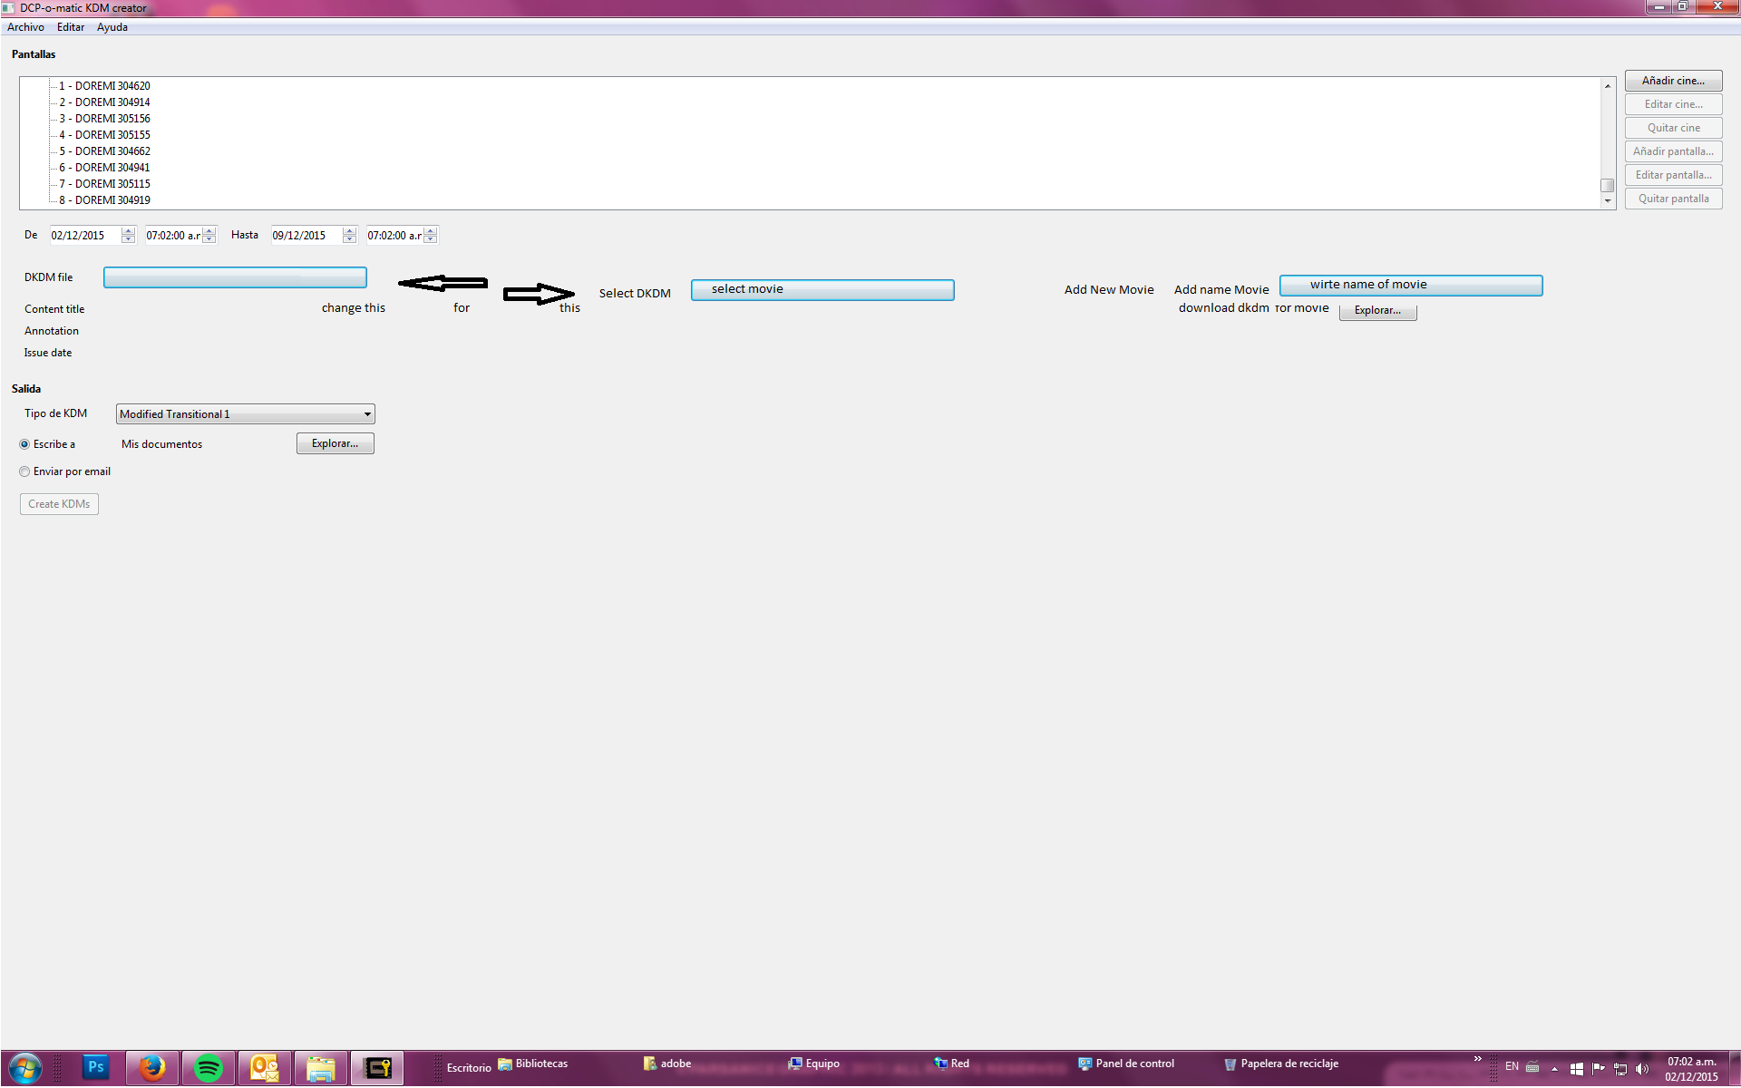Select screen 1 - DOREMI 304620
1741x1088 pixels.
pyautogui.click(x=105, y=87)
